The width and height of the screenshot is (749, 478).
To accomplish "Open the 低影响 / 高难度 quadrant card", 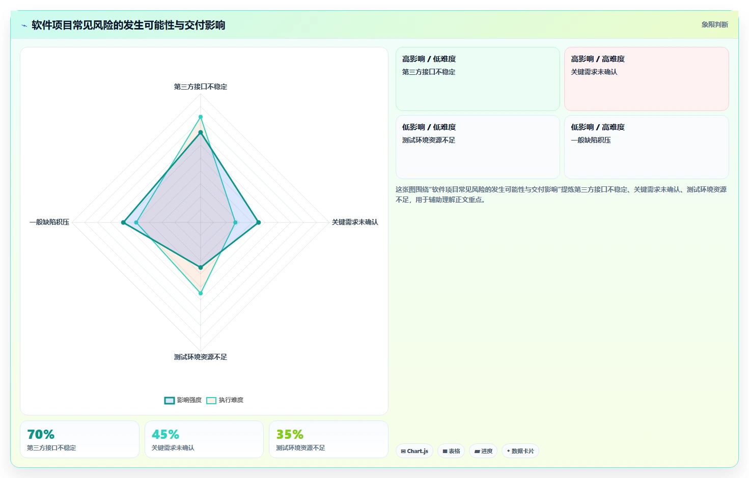I will [x=647, y=147].
